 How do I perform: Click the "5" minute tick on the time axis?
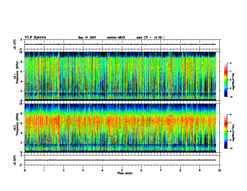point(122,170)
